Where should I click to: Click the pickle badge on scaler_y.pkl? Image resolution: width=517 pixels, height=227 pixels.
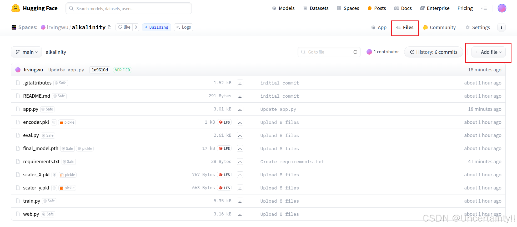pyautogui.click(x=67, y=188)
